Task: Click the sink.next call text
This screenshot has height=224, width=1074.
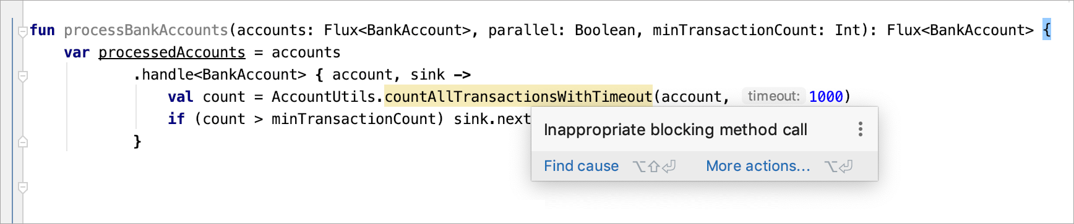Action: [492, 119]
